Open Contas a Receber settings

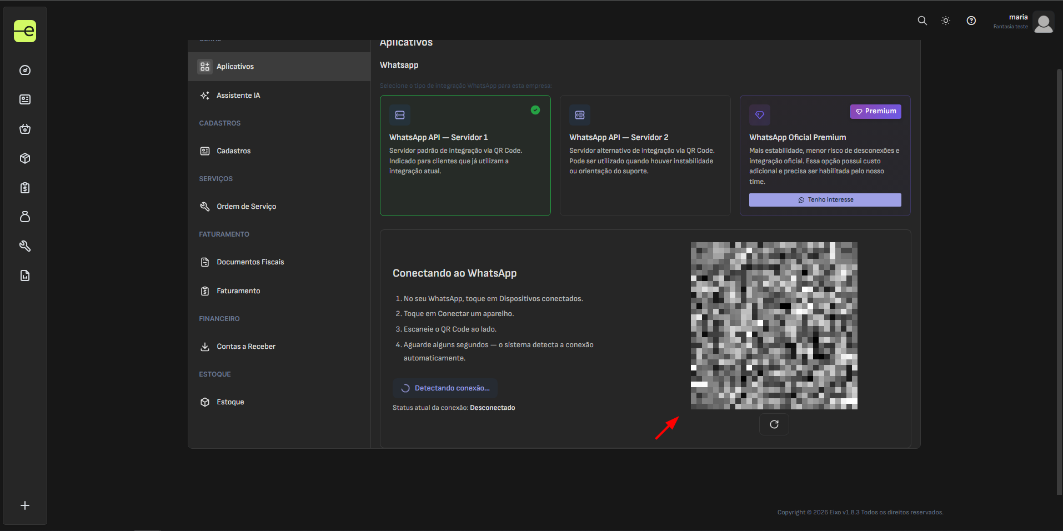[x=279, y=347]
